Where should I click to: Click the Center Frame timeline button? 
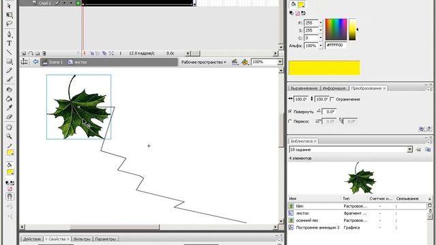(x=84, y=53)
